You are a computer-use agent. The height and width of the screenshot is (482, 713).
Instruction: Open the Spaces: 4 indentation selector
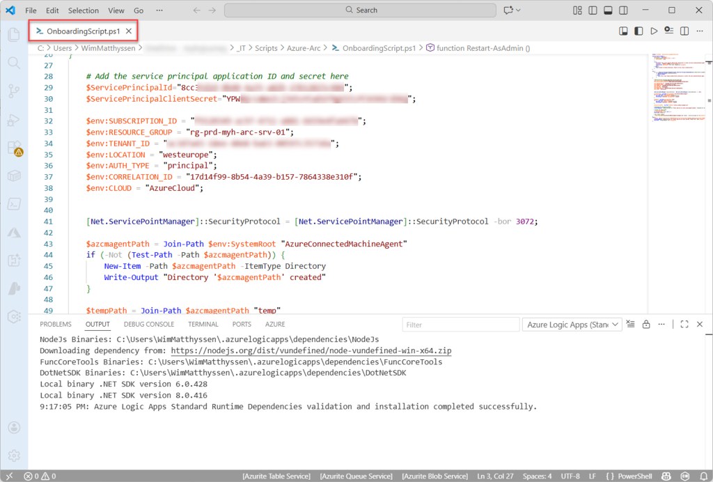click(x=536, y=476)
